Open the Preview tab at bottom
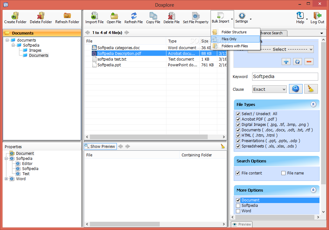 (242, 224)
